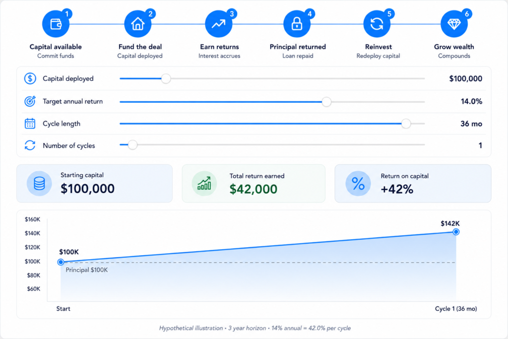Click the Cycle length slider handle
The image size is (508, 339).
406,124
